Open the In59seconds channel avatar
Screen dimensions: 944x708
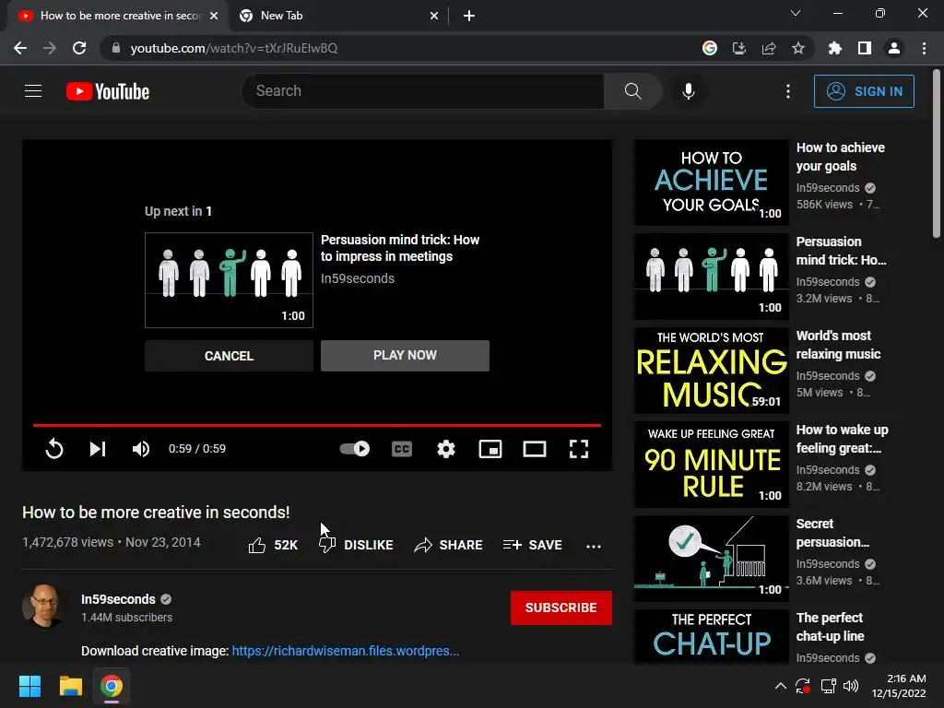pyautogui.click(x=43, y=606)
